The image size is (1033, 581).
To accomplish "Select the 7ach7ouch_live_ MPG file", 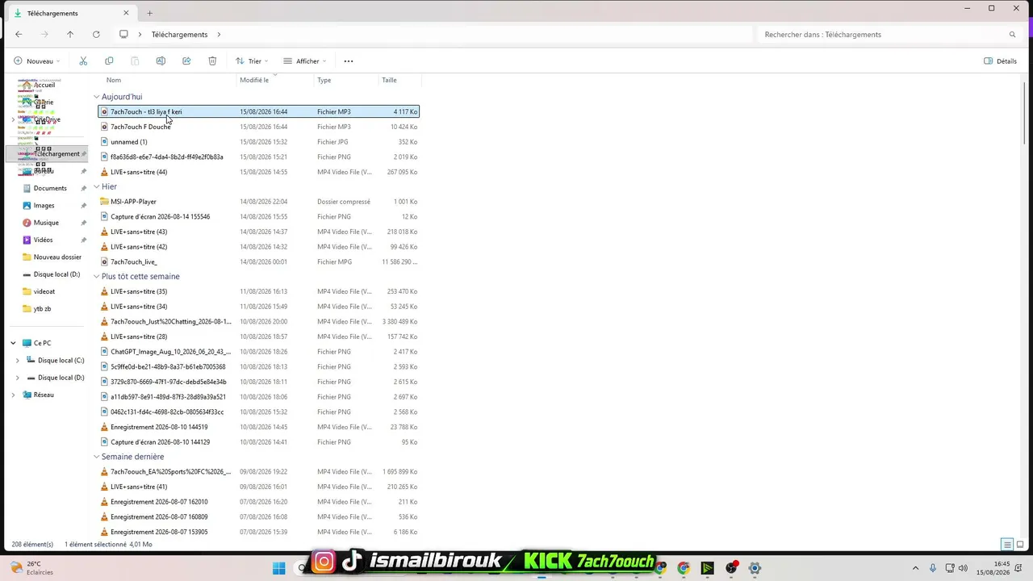I will coord(258,262).
